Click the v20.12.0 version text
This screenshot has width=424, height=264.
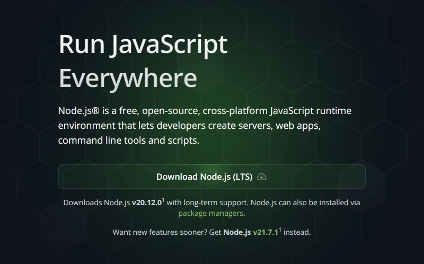pyautogui.click(x=147, y=203)
